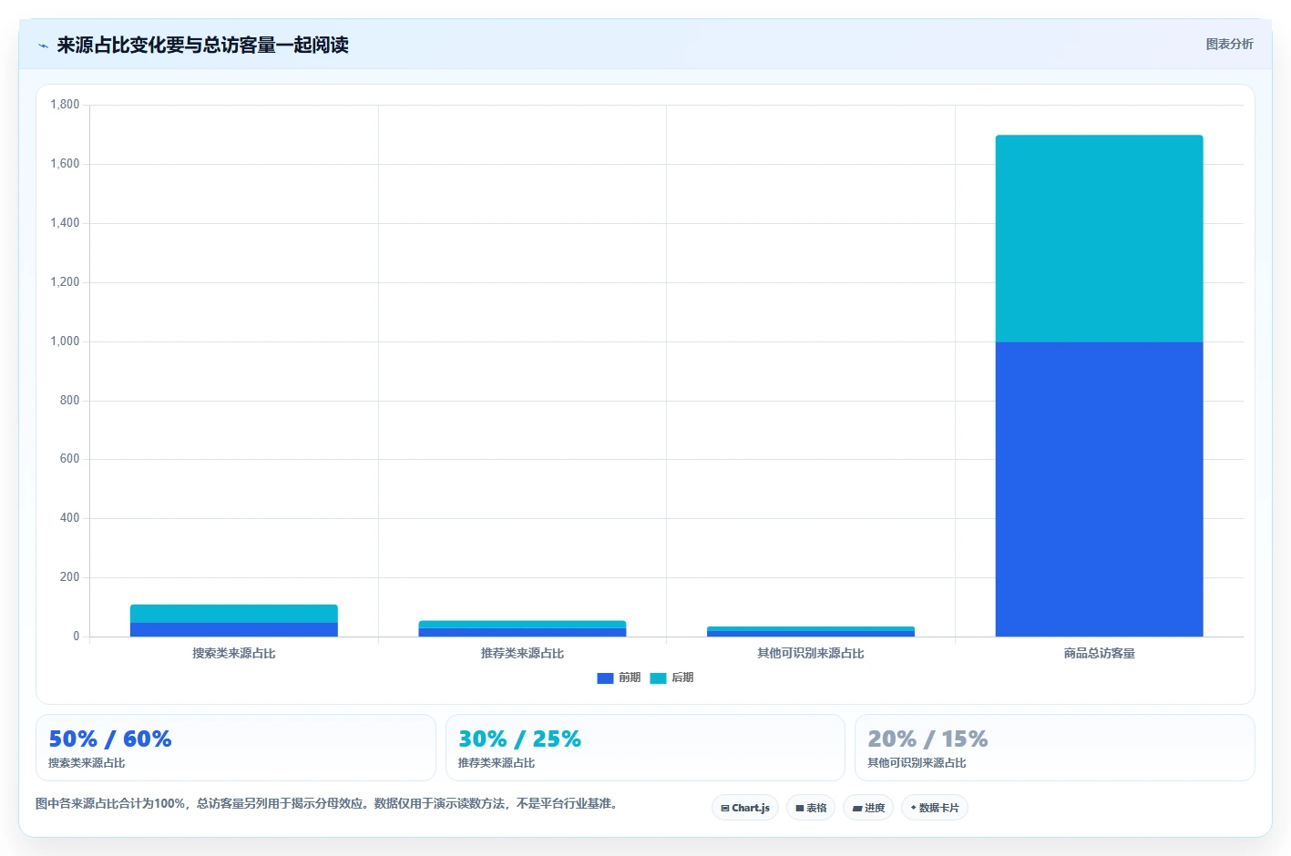Click the 推荐类来源占比 stacked bar
The width and height of the screenshot is (1291, 856).
[x=522, y=628]
